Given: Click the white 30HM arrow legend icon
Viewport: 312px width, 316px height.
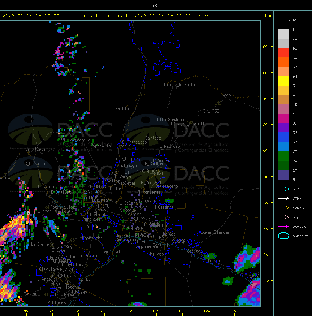Looking at the screenshot, I should point(283,198).
